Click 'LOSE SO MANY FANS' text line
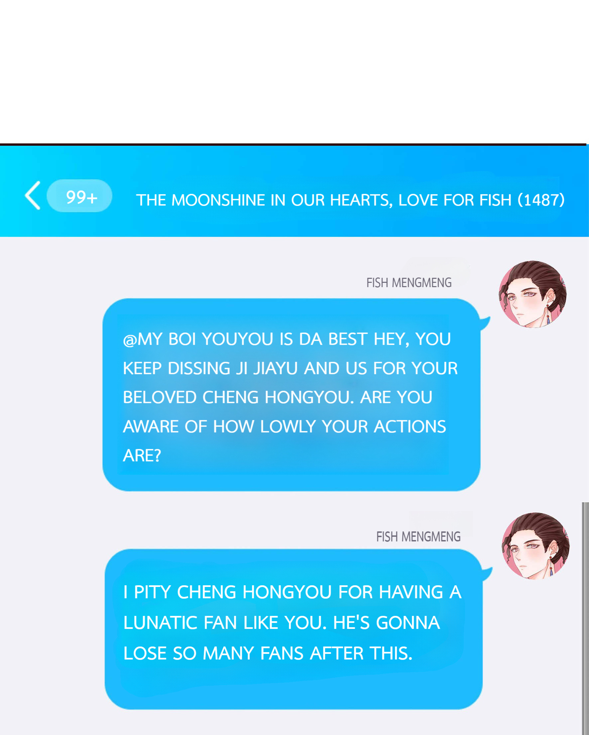The height and width of the screenshot is (735, 589). pyautogui.click(x=268, y=653)
